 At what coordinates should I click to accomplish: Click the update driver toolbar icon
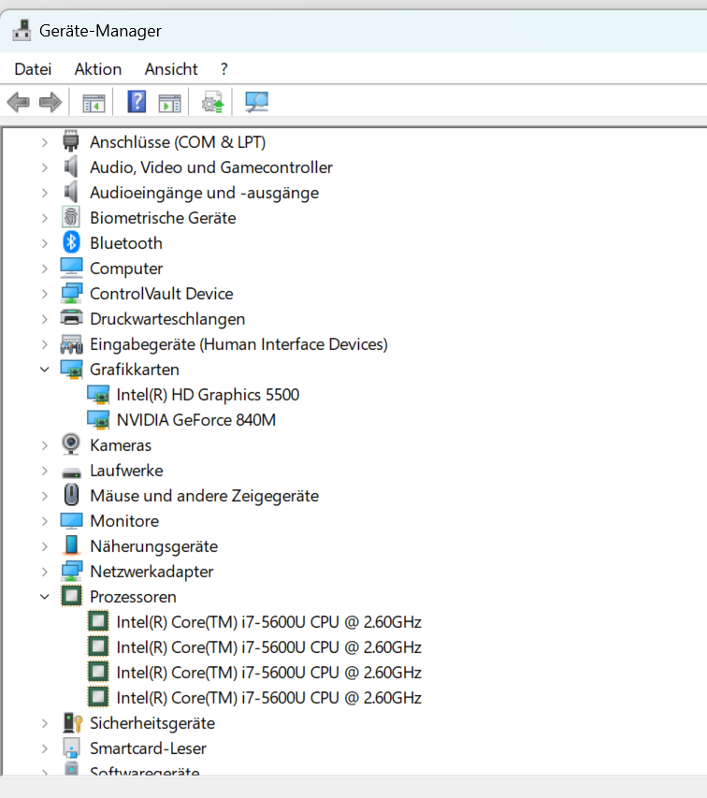click(213, 102)
